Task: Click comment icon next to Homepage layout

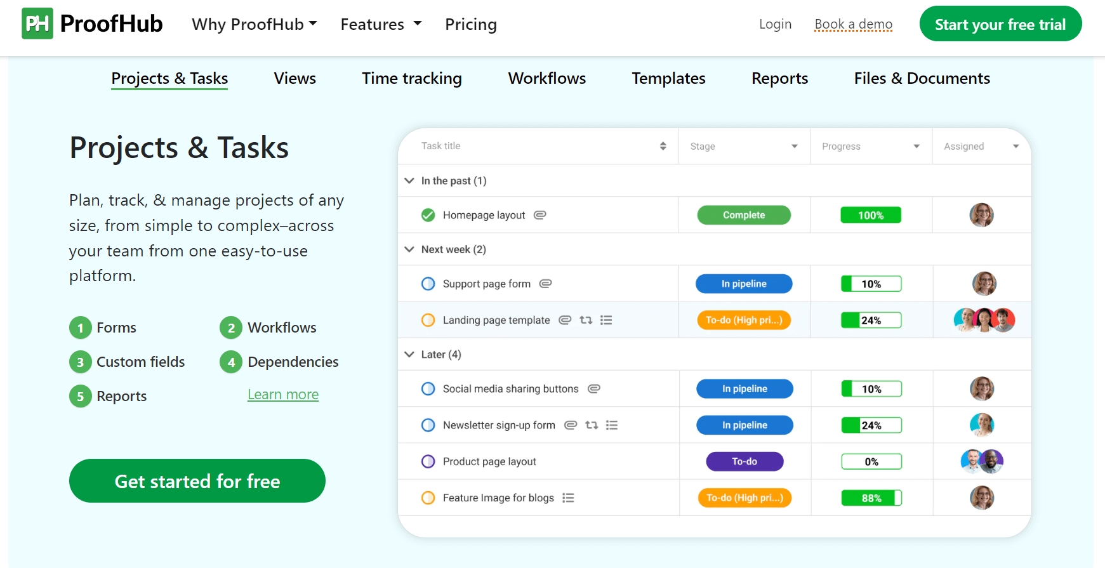Action: point(540,215)
